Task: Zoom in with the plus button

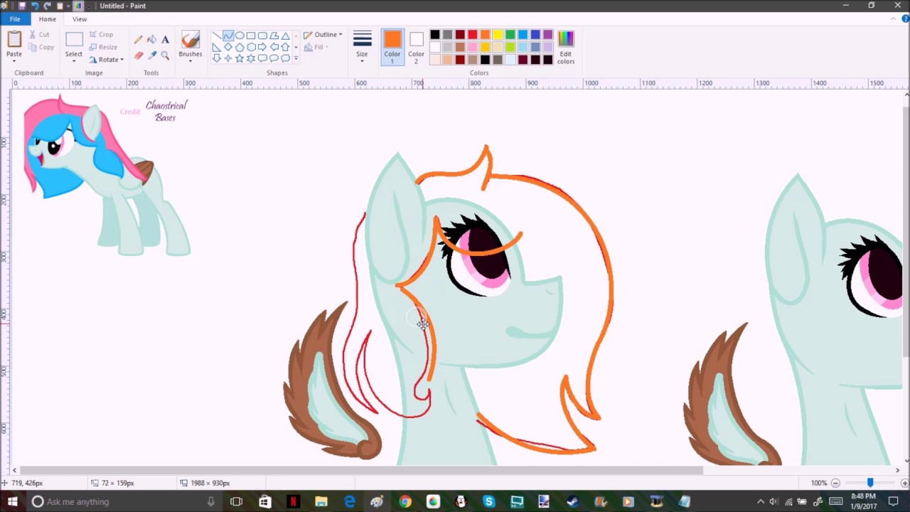Action: pyautogui.click(x=904, y=483)
